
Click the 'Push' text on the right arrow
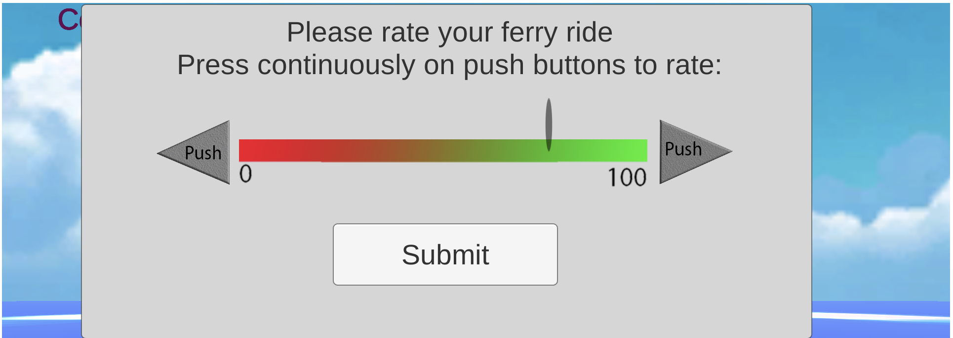click(x=683, y=149)
